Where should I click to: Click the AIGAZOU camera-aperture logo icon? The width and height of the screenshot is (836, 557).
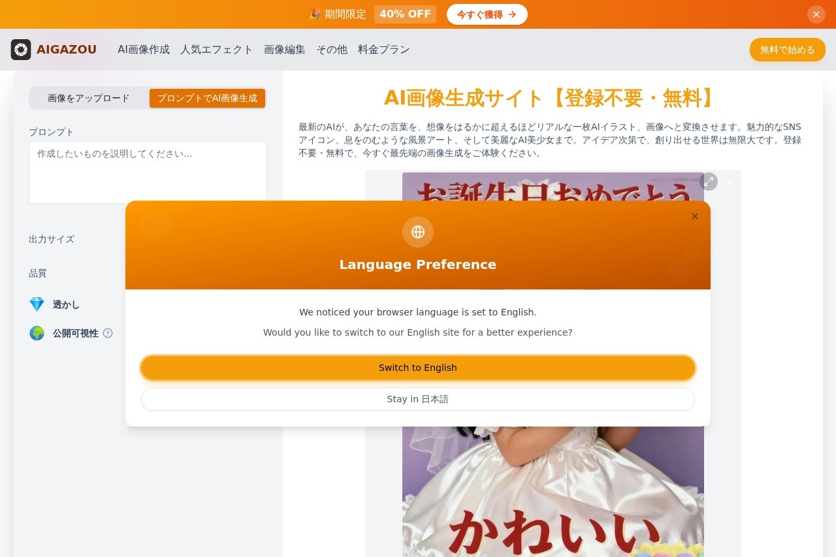[x=21, y=50]
